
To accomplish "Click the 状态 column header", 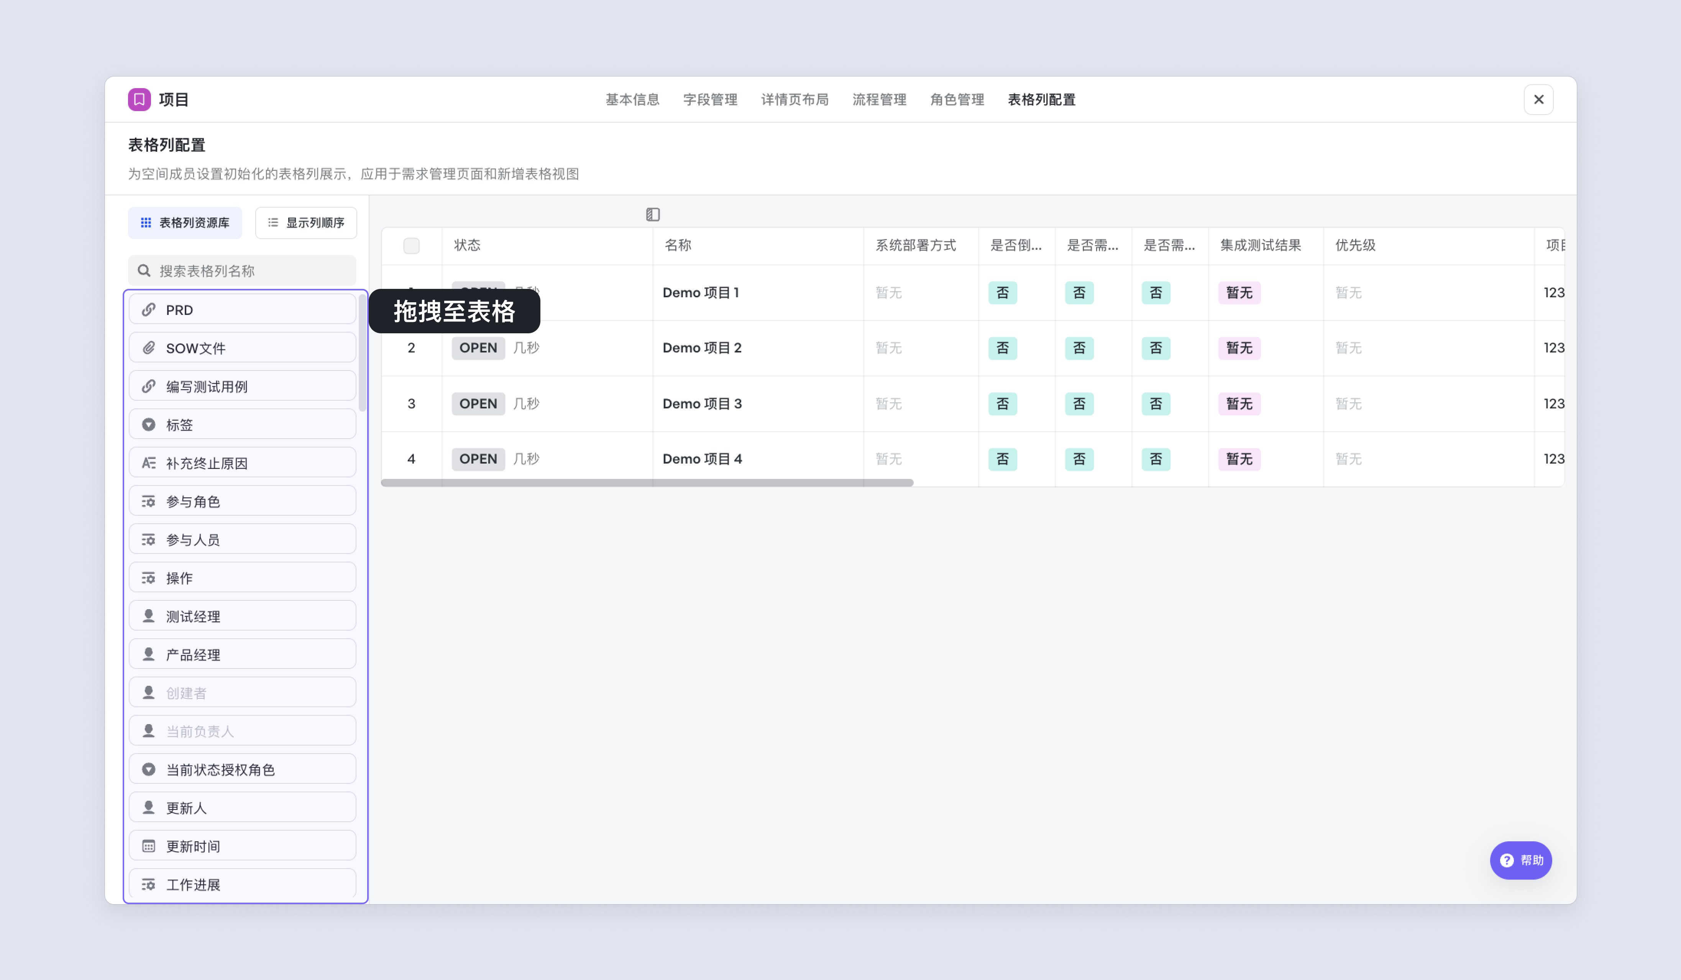I will coord(547,245).
